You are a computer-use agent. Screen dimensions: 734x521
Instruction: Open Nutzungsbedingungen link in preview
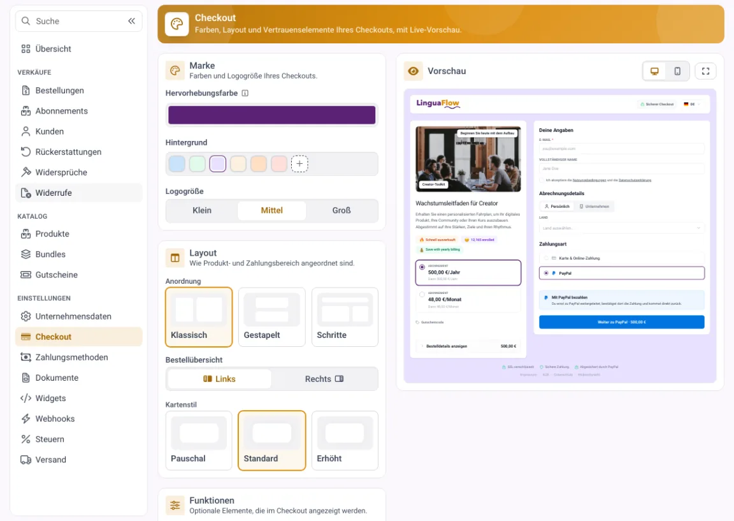point(589,180)
